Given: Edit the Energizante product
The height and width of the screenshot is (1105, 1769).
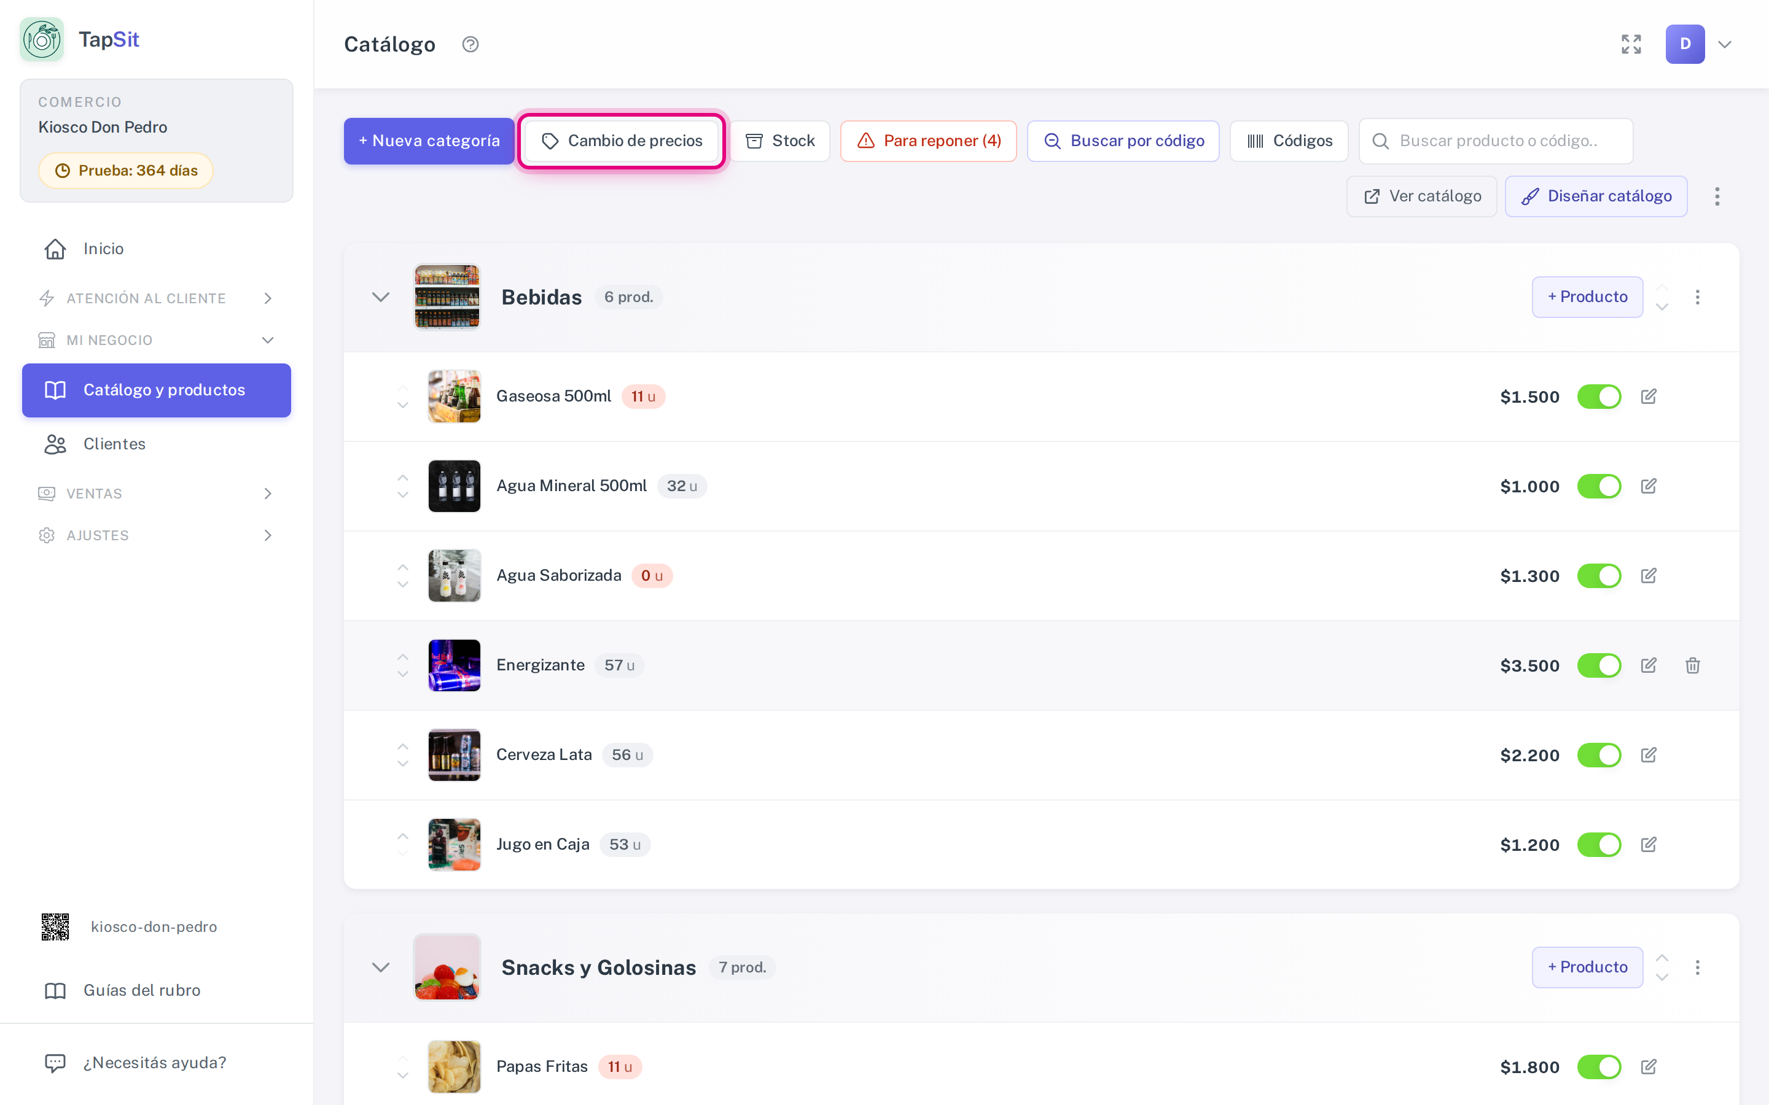Looking at the screenshot, I should pyautogui.click(x=1649, y=666).
